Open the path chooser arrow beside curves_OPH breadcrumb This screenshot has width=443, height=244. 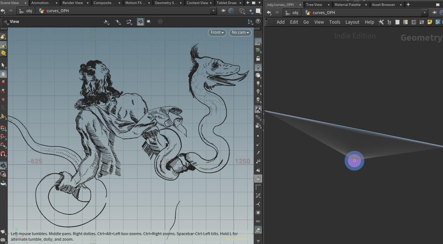pos(424,12)
